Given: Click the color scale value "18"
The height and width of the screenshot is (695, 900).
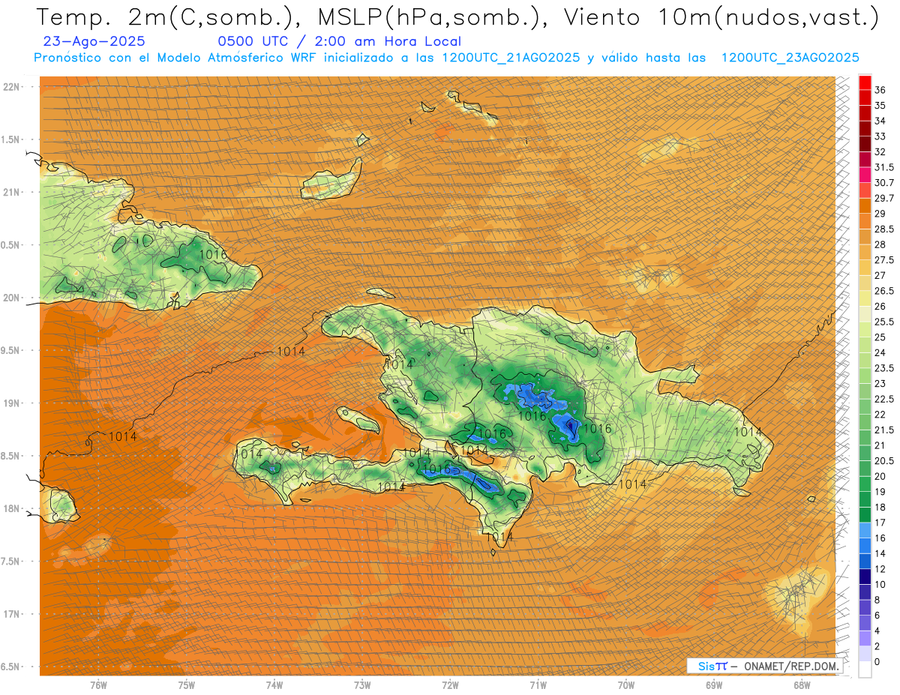Looking at the screenshot, I should coord(880,508).
